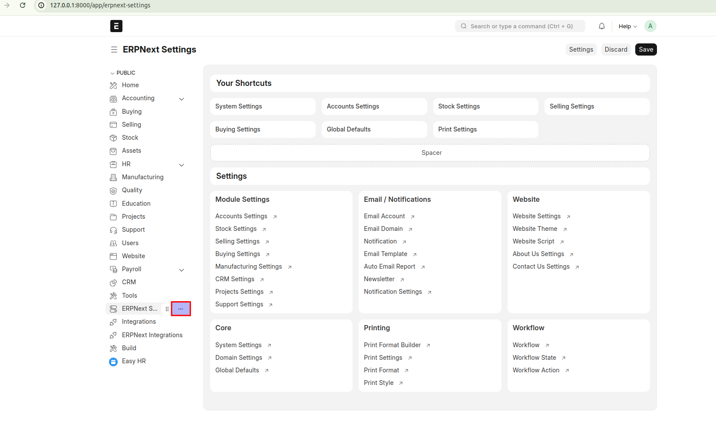Open user avatar menu

click(650, 26)
